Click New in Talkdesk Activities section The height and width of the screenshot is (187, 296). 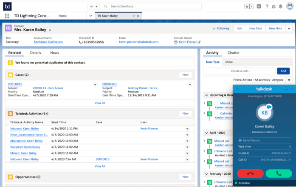(186, 114)
